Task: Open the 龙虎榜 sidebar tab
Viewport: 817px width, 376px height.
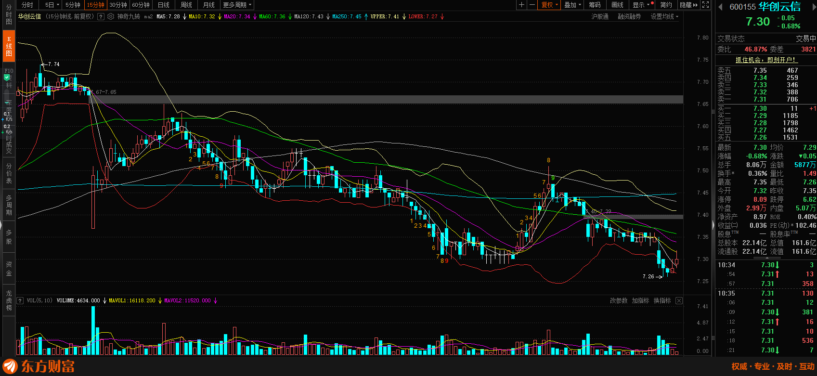Action: click(9, 300)
